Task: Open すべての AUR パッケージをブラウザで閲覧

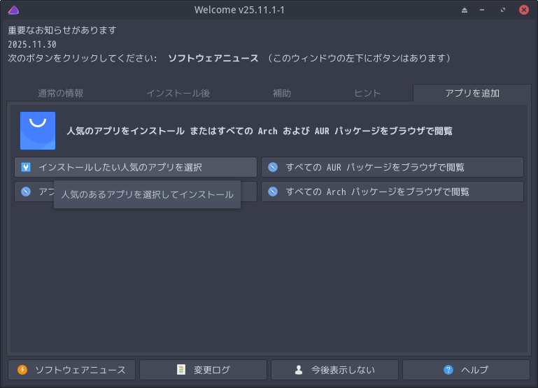Action: 392,167
